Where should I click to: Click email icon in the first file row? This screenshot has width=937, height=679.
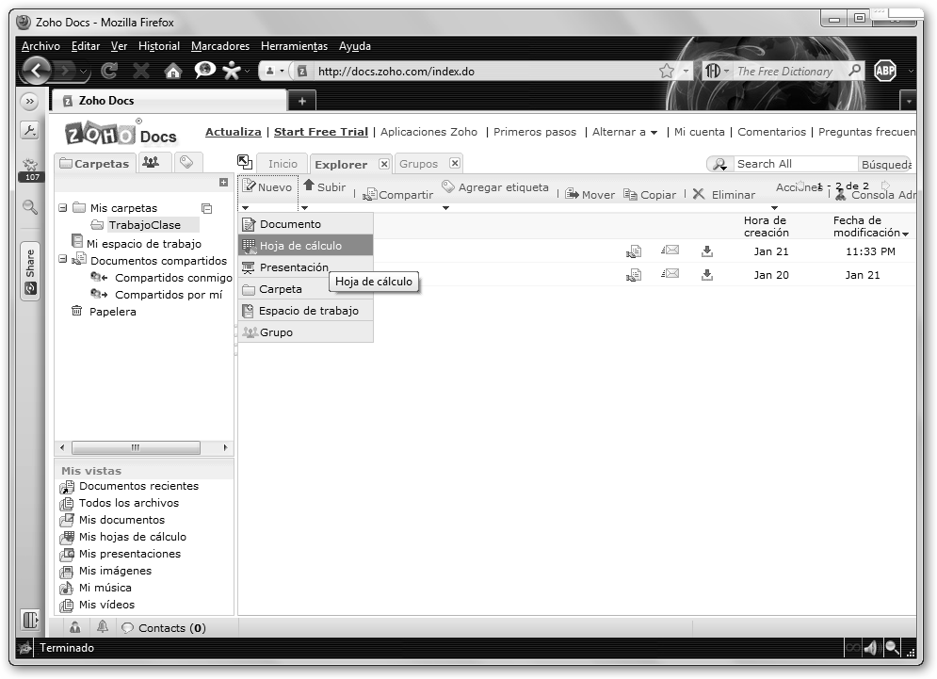click(x=670, y=251)
